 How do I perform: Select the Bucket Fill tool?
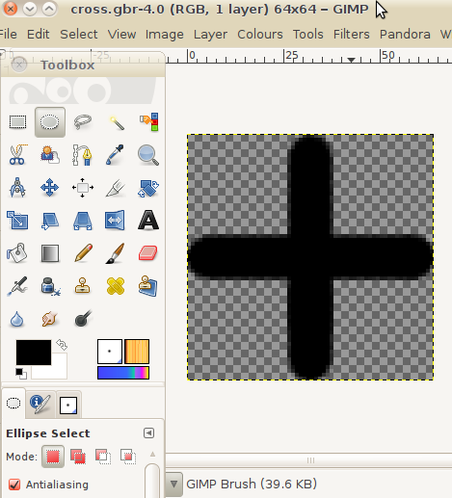pos(17,253)
